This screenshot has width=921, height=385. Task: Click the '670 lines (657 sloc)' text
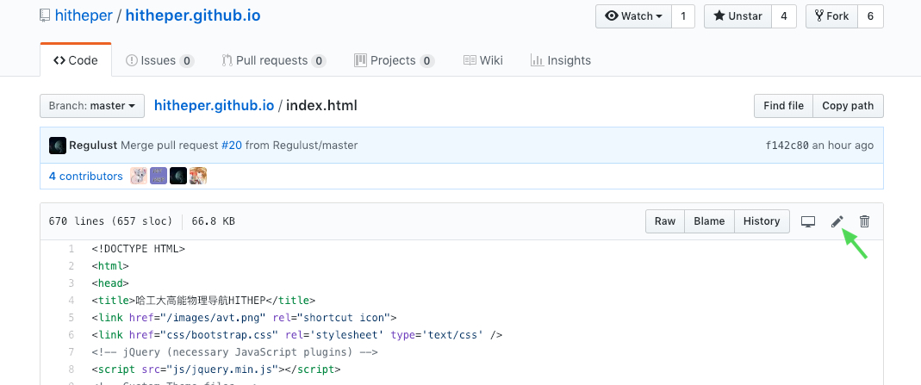click(x=110, y=221)
